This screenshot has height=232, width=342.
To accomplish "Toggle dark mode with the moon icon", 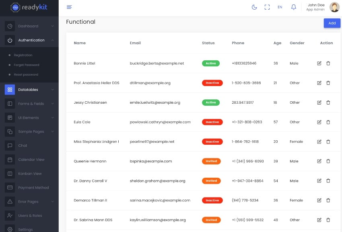I will point(254,7).
